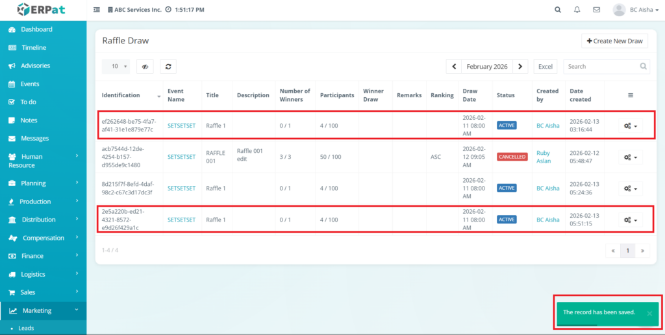
Task: Click into the Search input field
Action: 601,66
